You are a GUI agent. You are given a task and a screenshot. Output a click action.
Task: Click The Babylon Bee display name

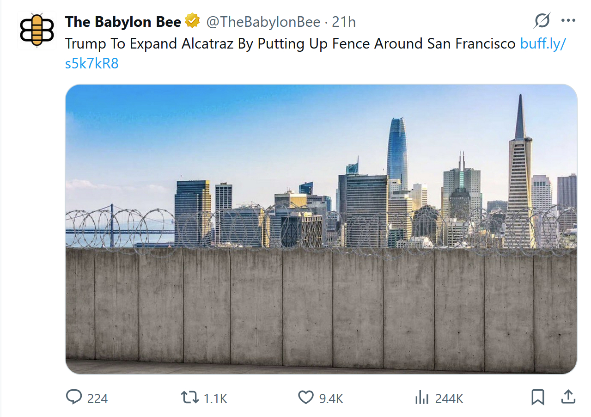pos(123,22)
